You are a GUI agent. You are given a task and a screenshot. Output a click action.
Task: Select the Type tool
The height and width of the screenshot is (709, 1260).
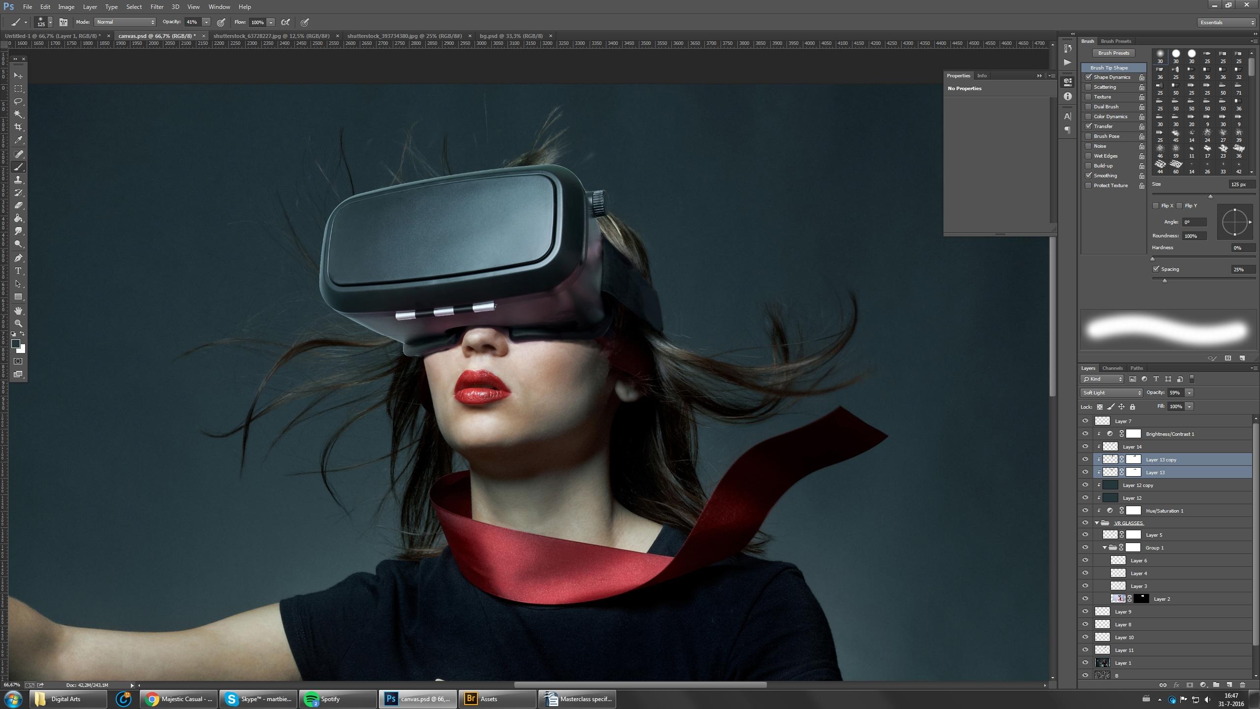pyautogui.click(x=18, y=271)
